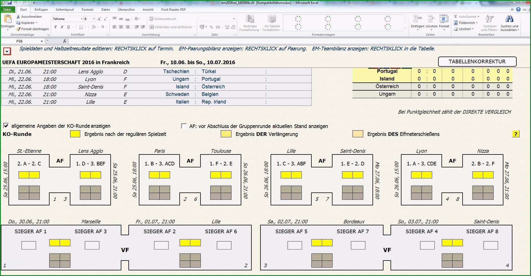Click the cell borders icon
The image size is (531, 276).
point(81,27)
